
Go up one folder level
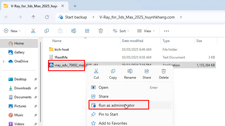point(33,17)
